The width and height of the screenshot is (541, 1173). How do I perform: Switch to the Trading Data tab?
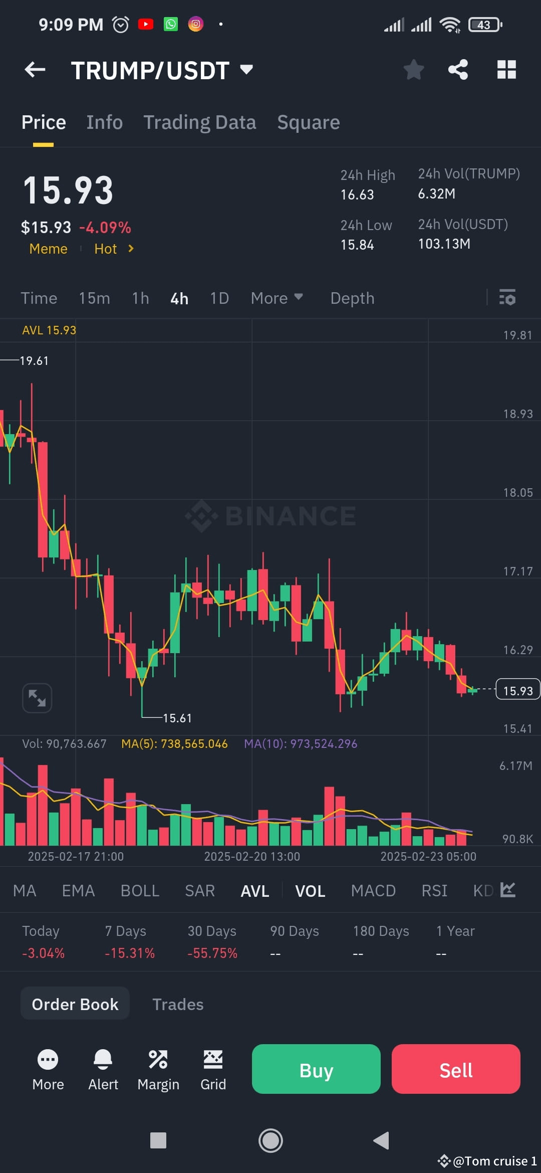pyautogui.click(x=200, y=122)
